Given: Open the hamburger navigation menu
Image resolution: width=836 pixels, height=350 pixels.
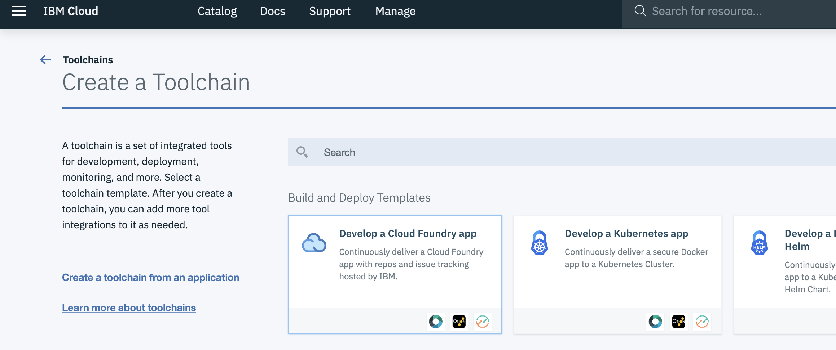Looking at the screenshot, I should point(18,11).
